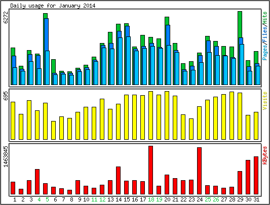The width and height of the screenshot is (270, 205).
Task: Click green weekend day label '18'
Action: click(x=151, y=199)
